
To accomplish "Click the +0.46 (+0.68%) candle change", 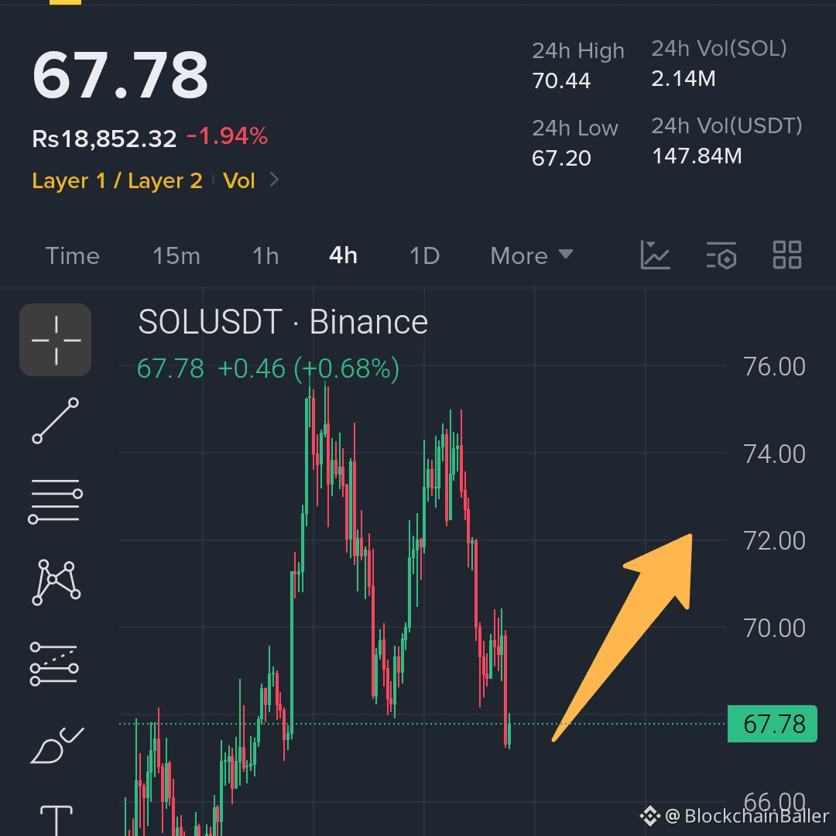I will coord(308,368).
